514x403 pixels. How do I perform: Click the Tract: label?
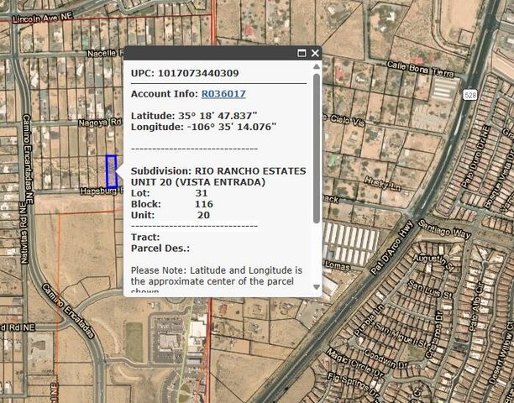(x=145, y=238)
